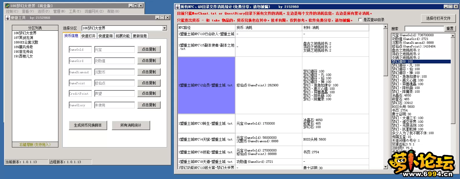This screenshot has width=460, height=179.
Task: Copy the GamePoint row with 点击复制
Action: (x=149, y=83)
